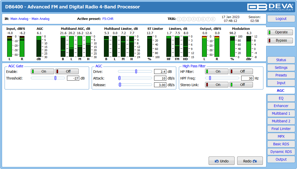This screenshot has width=297, height=169.
Task: Click TRIG indicator 6
Action: click(203, 19)
